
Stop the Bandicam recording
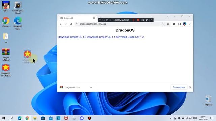pos(138,20)
